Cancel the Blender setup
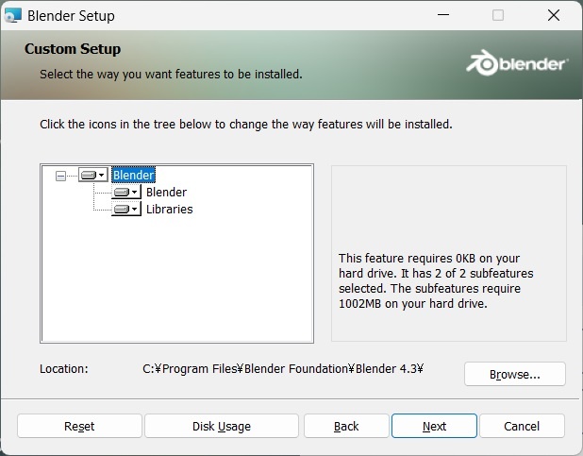 pos(522,426)
